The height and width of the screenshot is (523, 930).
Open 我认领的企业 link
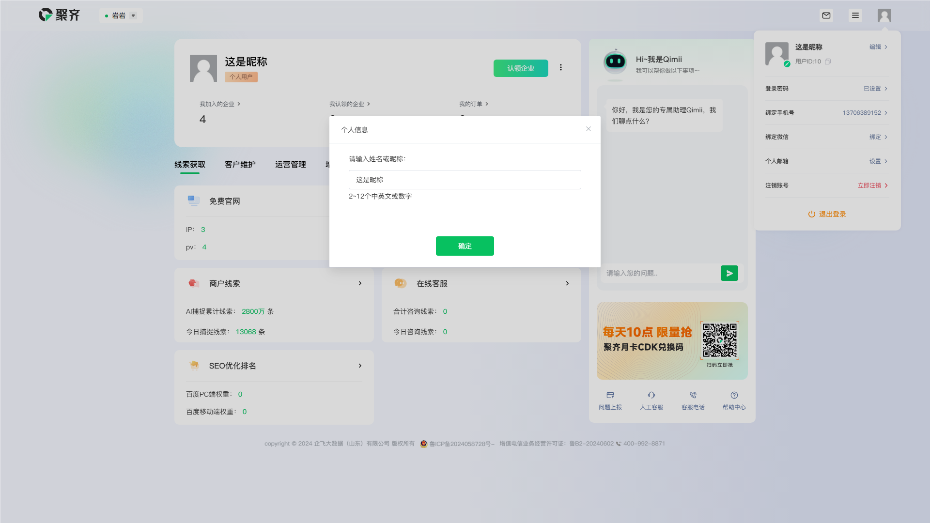(350, 104)
